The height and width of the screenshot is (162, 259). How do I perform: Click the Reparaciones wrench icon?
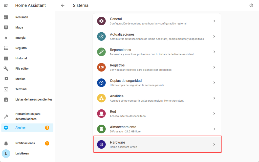[x=101, y=52]
